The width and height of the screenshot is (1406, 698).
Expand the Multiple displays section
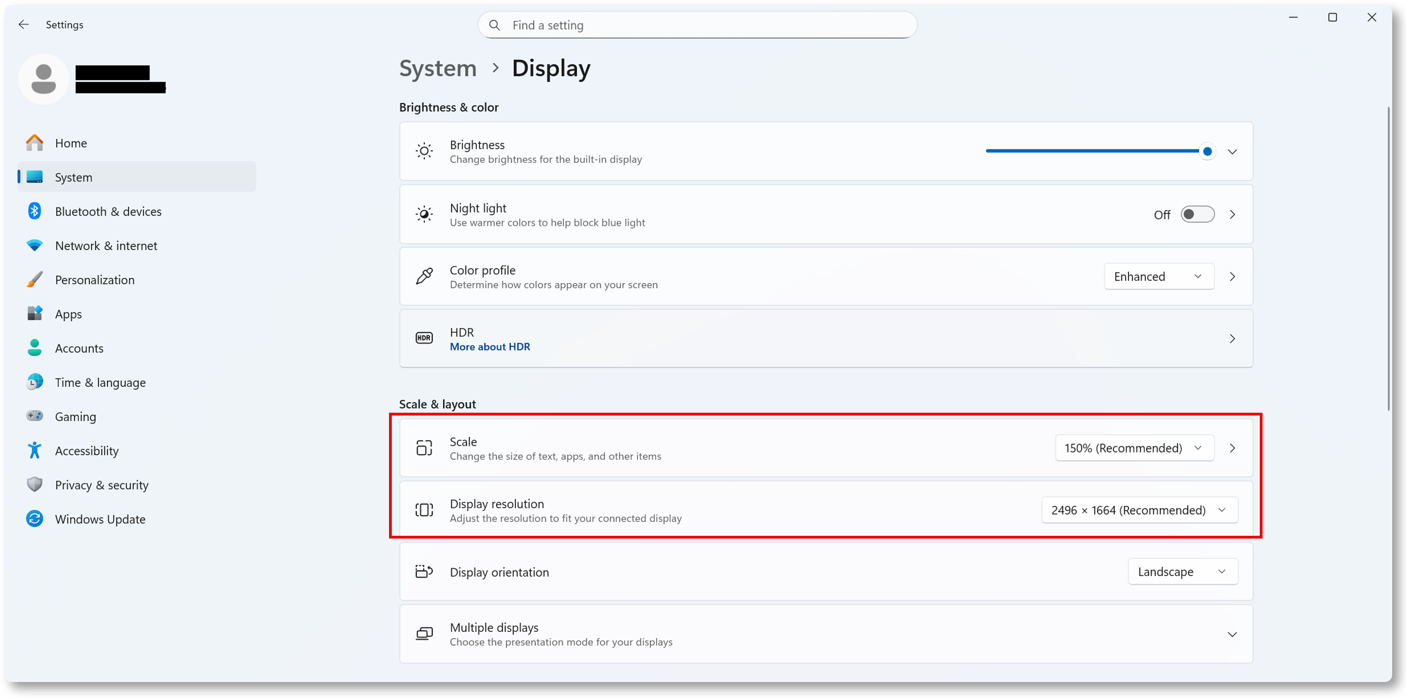pos(1232,634)
